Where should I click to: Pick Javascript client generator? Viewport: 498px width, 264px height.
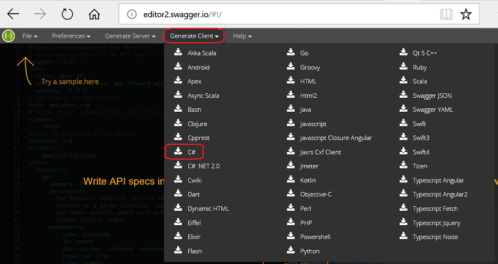[313, 124]
